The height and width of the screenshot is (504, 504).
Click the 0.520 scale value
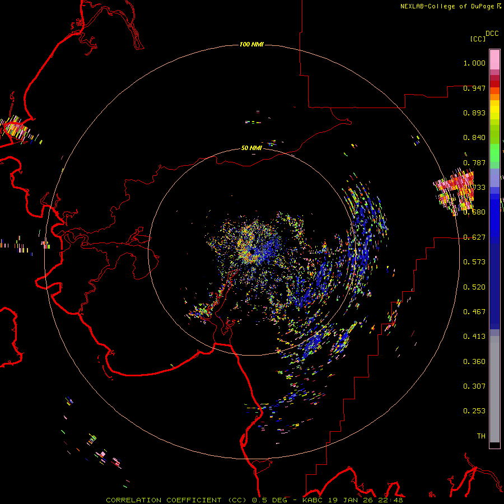coord(474,287)
